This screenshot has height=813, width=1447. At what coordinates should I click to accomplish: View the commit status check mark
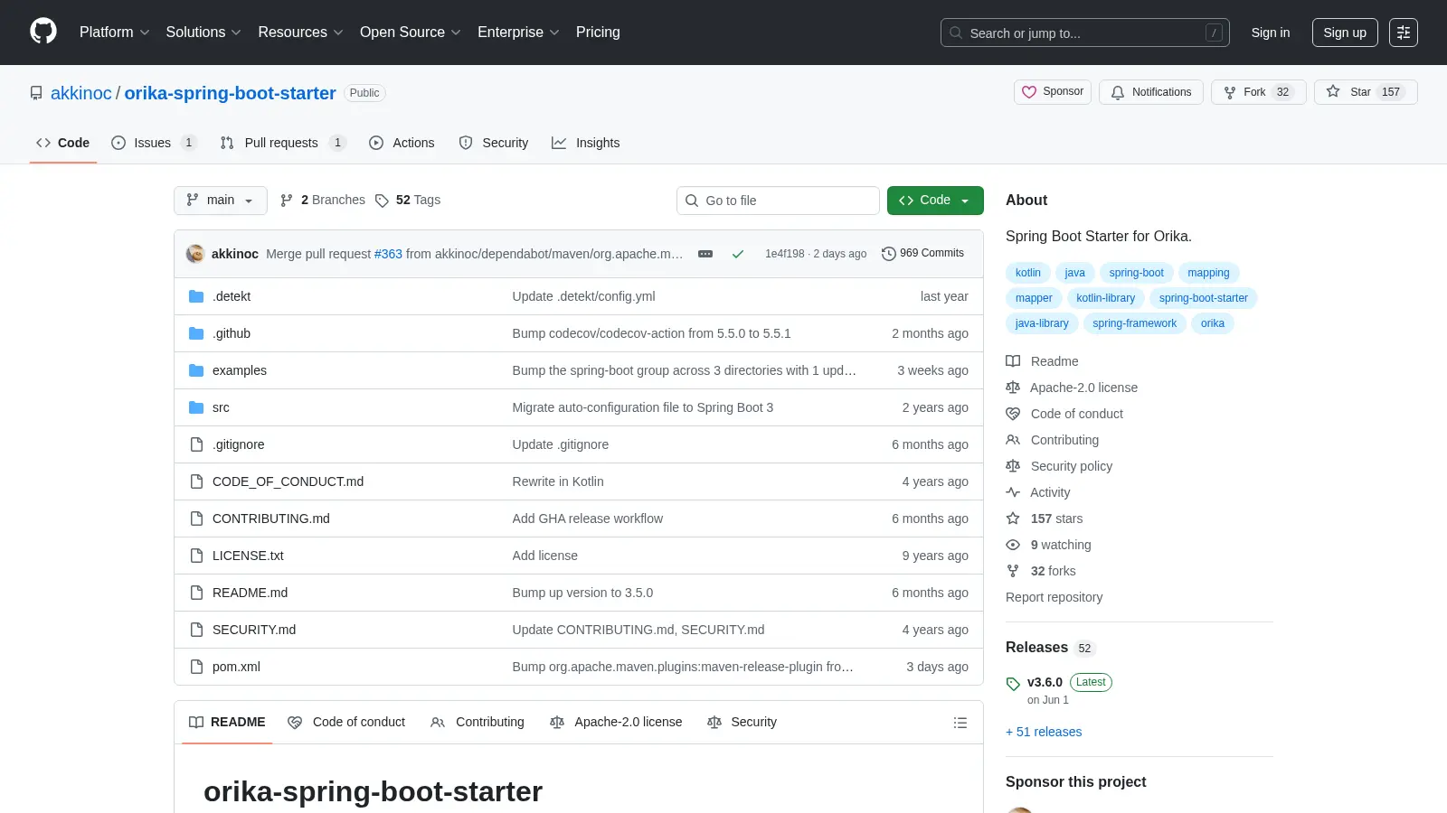coord(738,254)
